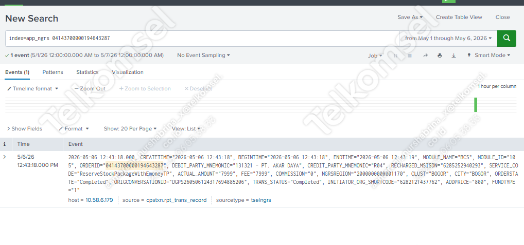Image resolution: width=524 pixels, height=245 pixels.
Task: Click Deselect on timeline
Action: (198, 89)
